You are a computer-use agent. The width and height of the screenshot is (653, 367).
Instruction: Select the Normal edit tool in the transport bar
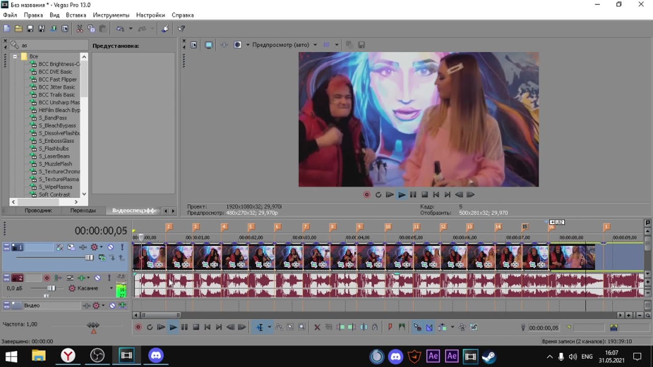[x=260, y=327]
